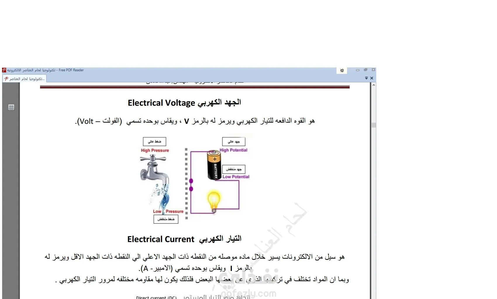Image resolution: width=497 pixels, height=299 pixels.
Task: Click the vertical scrollbar thumb
Action: (x=374, y=125)
